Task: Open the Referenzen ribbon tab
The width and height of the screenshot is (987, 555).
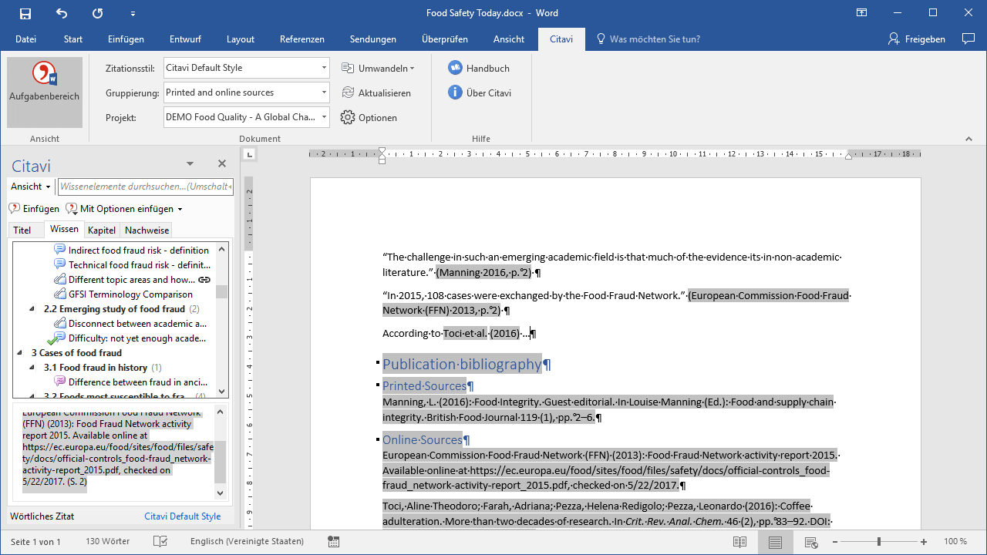Action: click(301, 39)
